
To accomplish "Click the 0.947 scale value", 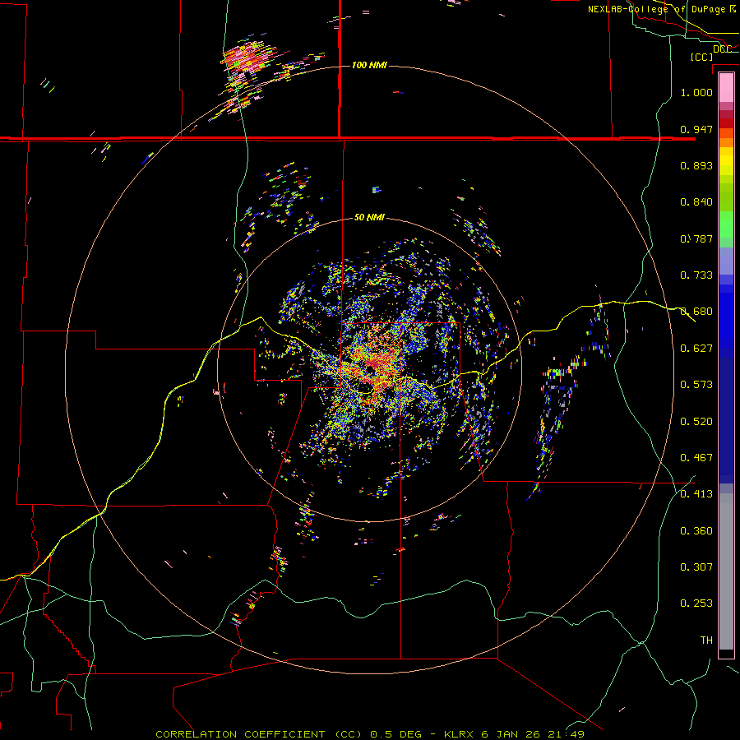I will pyautogui.click(x=696, y=129).
